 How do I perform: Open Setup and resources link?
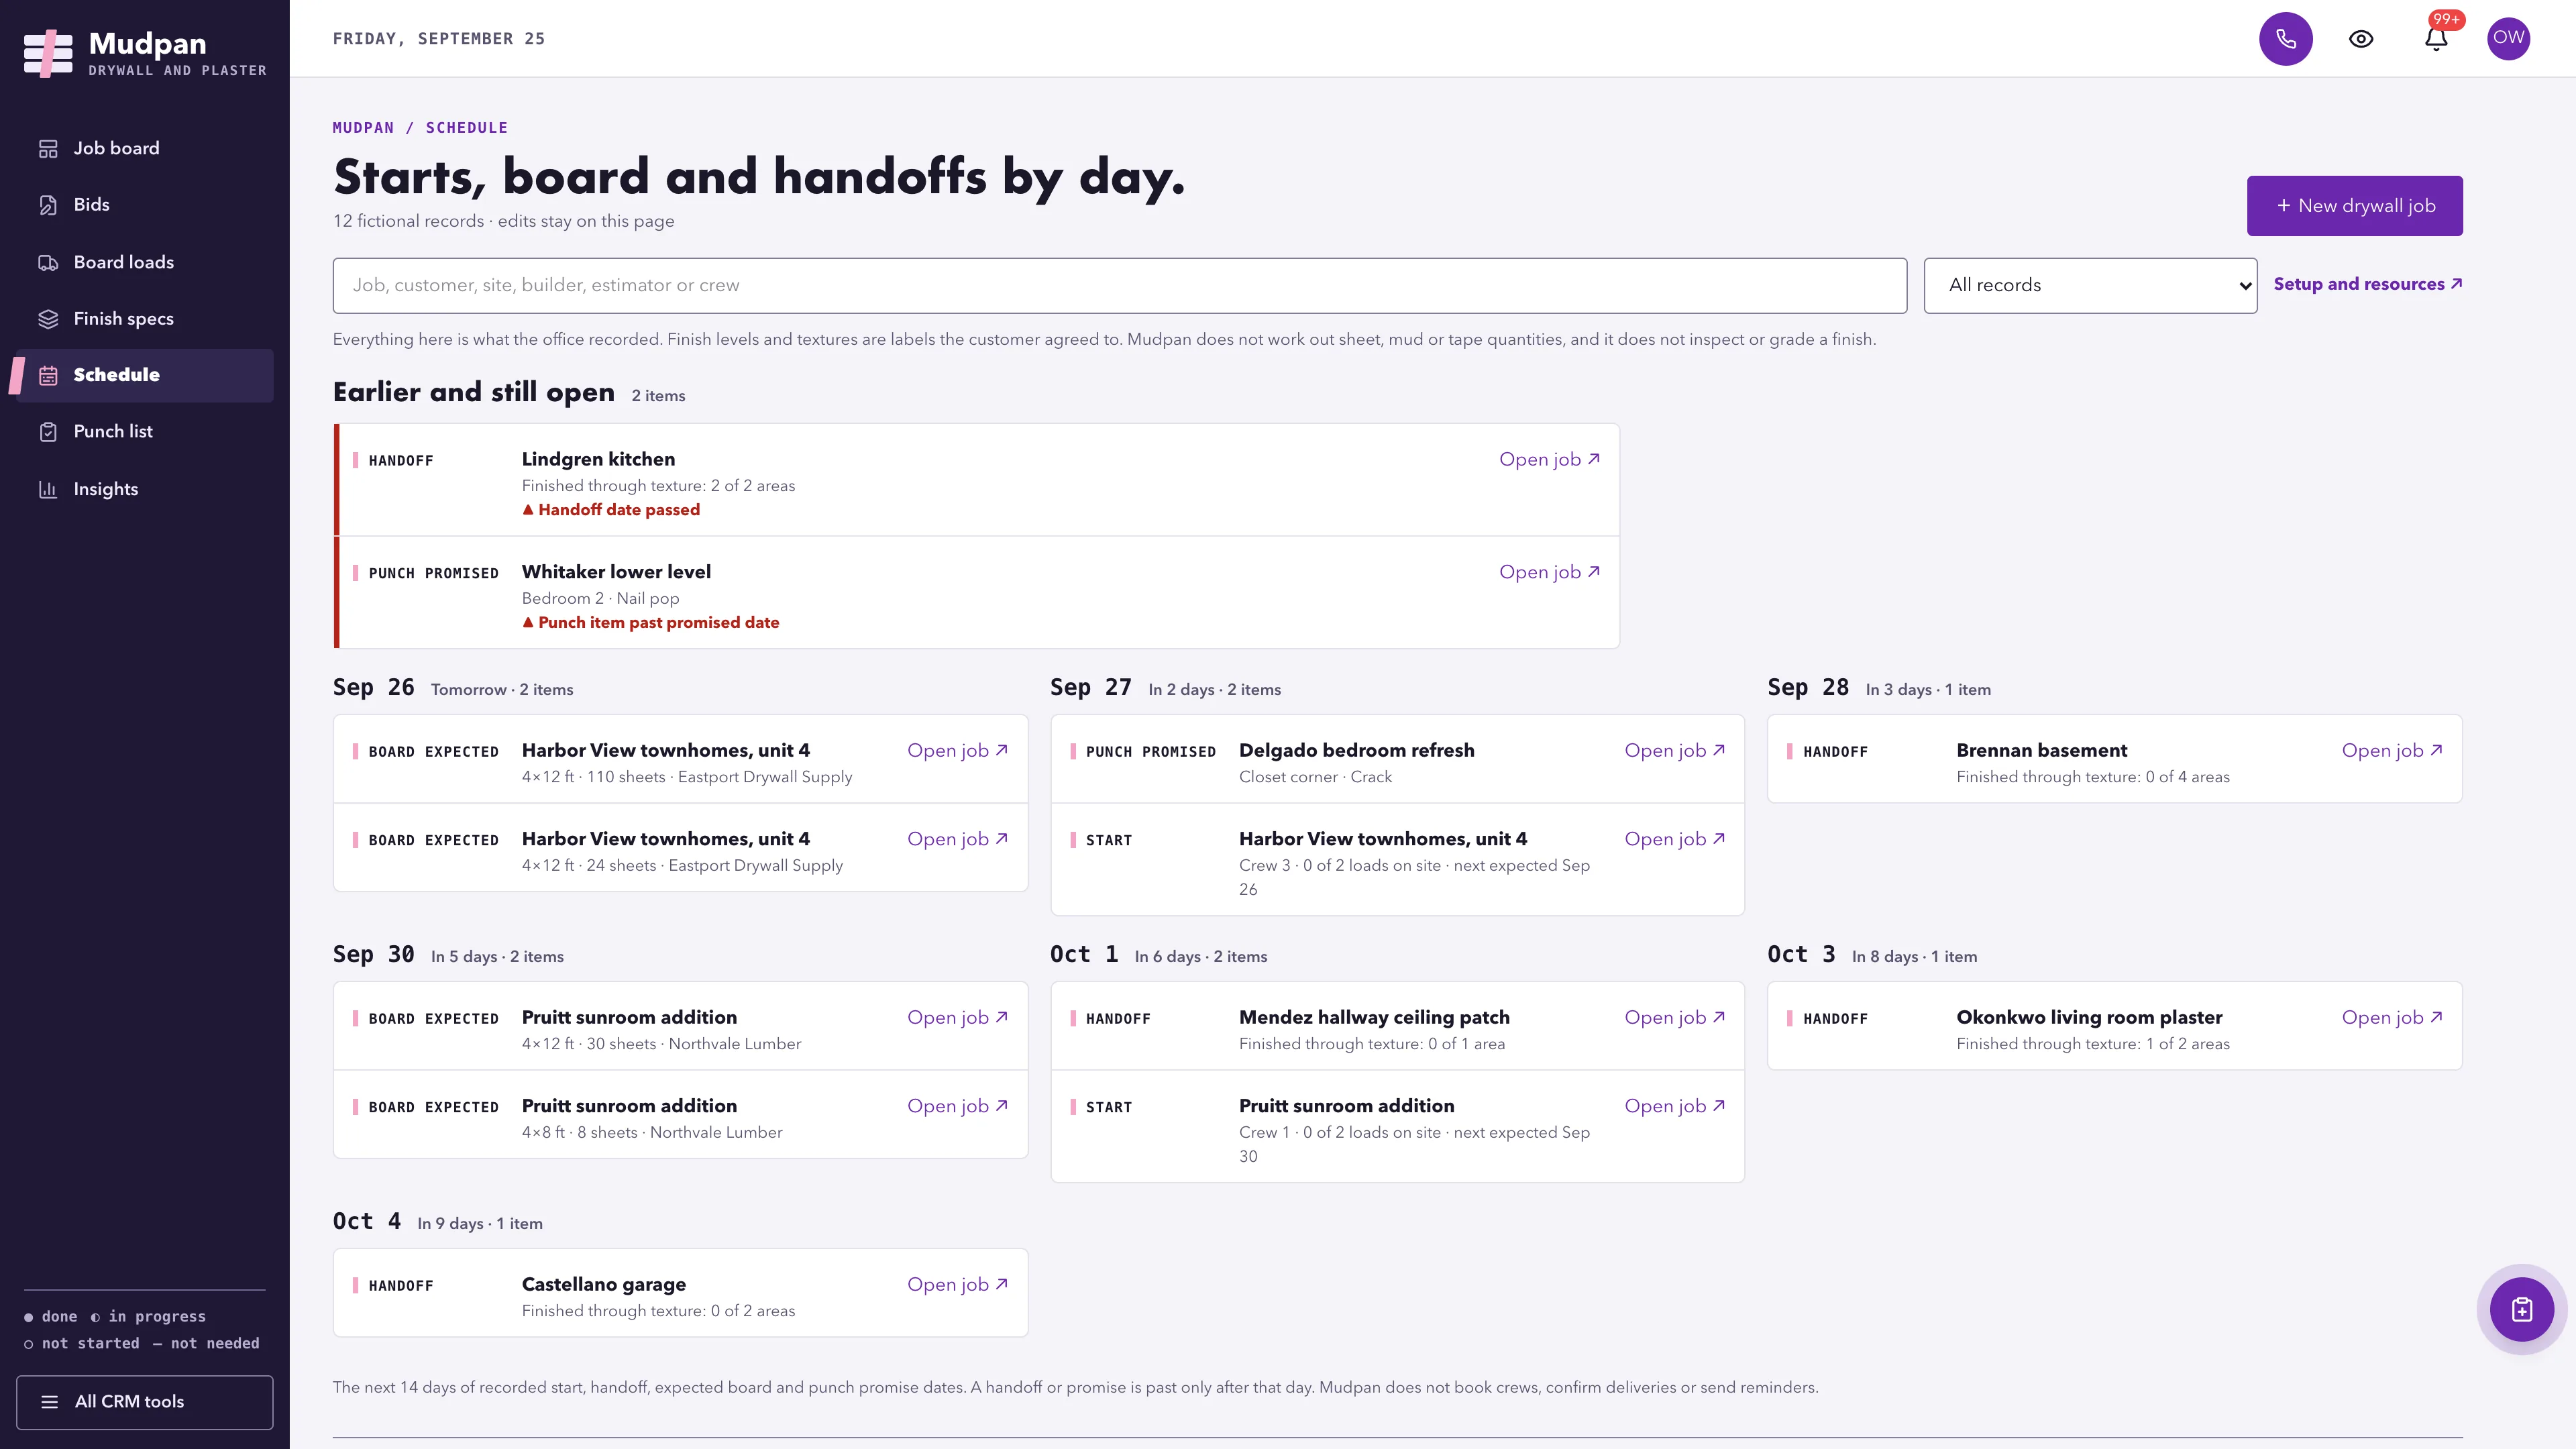[2367, 284]
